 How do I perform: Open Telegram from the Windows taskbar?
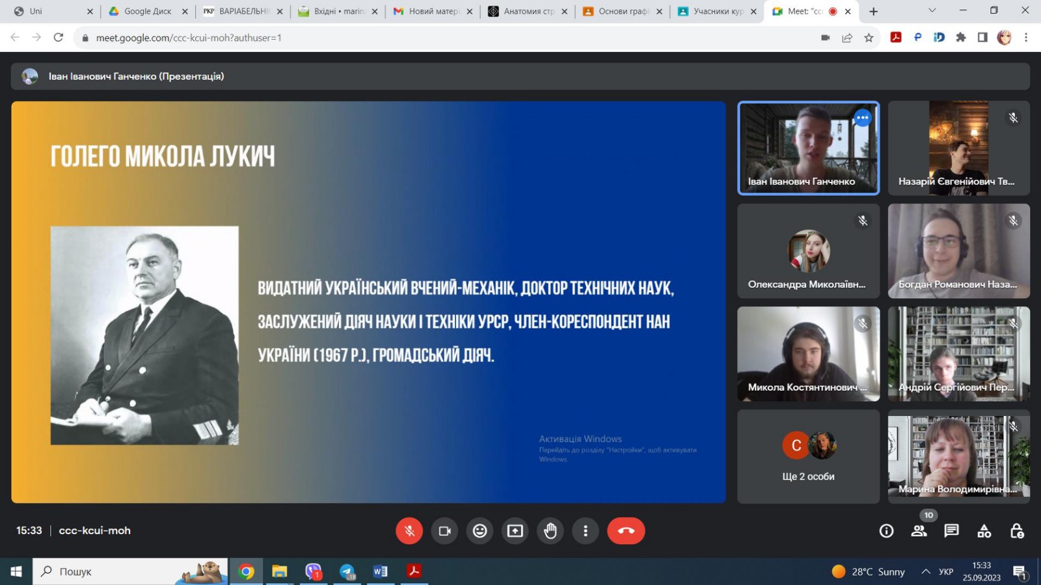(347, 571)
